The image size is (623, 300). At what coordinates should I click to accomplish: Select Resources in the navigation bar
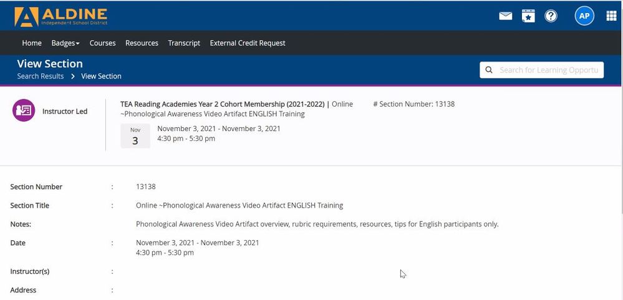[142, 43]
